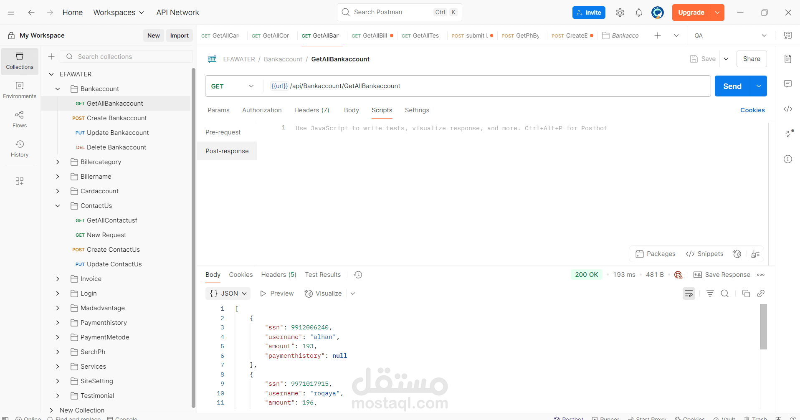Screen dimensions: 800x420
Task: Open the Send button dropdown arrow
Action: coord(759,86)
